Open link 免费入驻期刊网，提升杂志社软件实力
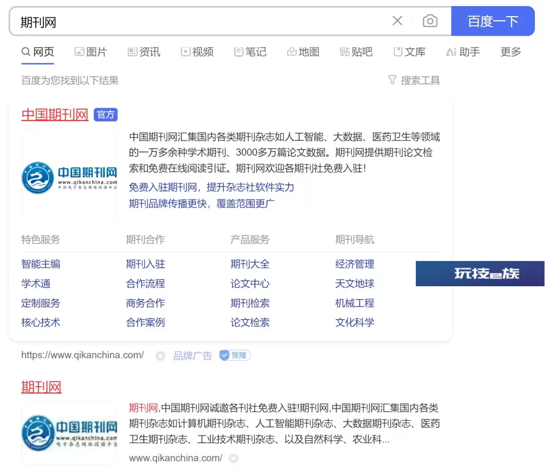This screenshot has width=545, height=471. (211, 187)
